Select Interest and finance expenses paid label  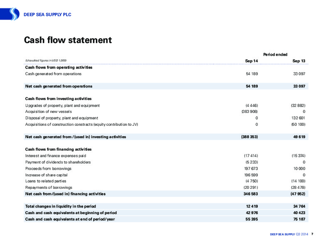click(56, 156)
